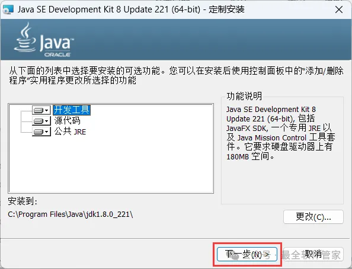
Task: Select the 公共 JRE feature label
Action: coord(70,132)
